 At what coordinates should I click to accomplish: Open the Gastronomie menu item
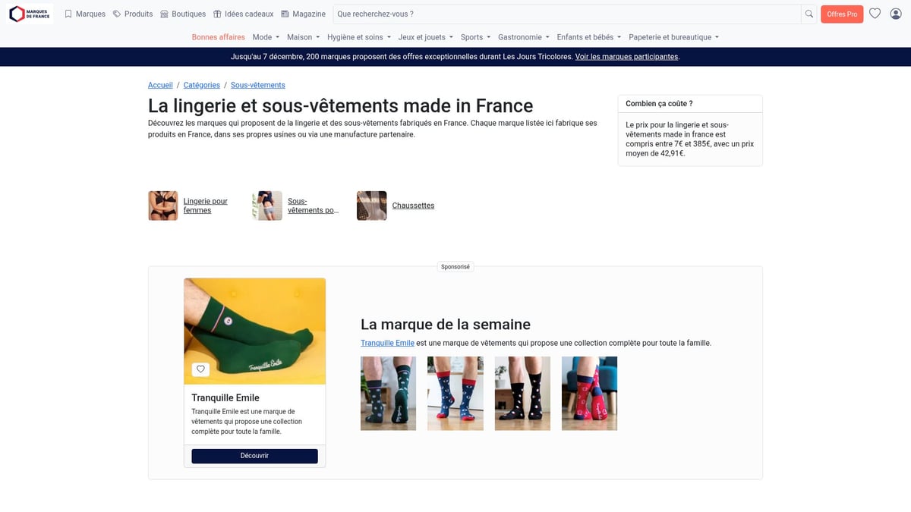point(523,36)
